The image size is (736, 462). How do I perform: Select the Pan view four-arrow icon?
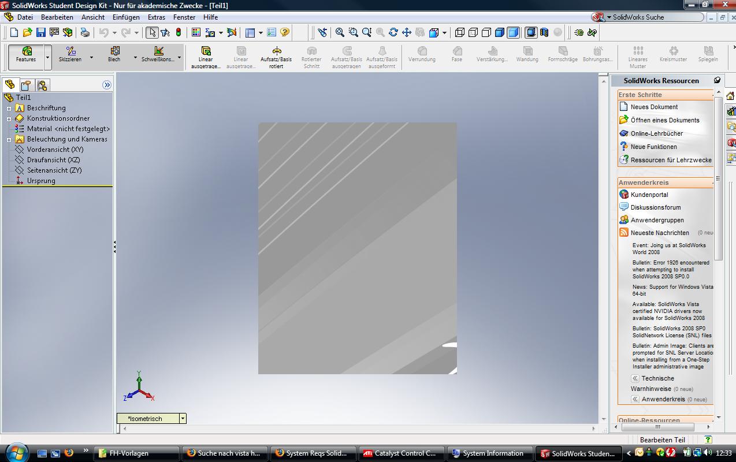click(407, 33)
